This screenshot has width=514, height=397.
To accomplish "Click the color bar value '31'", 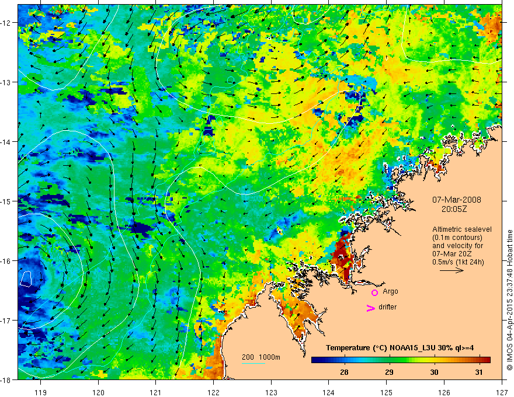I will 479,372.
